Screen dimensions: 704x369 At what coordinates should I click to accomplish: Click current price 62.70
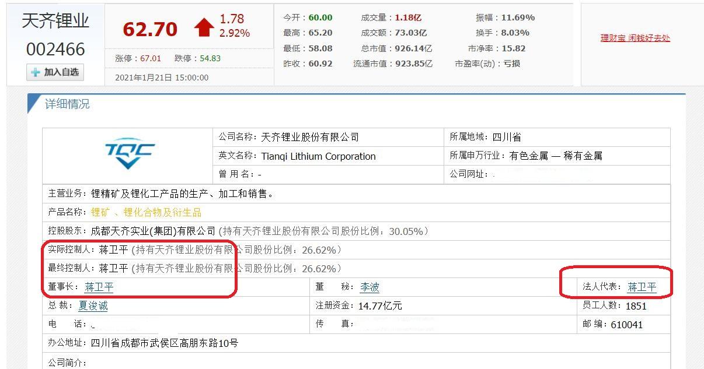[x=150, y=29]
